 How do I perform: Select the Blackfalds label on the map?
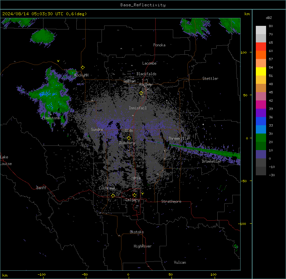[146, 74]
